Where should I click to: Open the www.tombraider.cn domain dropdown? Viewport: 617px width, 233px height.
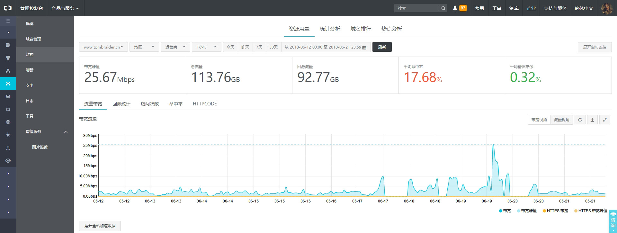tap(103, 47)
